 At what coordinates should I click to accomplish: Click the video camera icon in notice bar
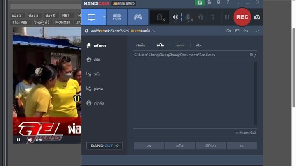229,31
